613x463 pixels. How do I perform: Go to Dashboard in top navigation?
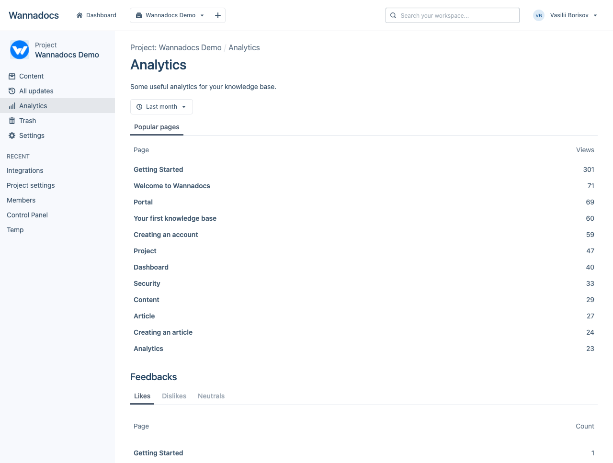point(96,15)
